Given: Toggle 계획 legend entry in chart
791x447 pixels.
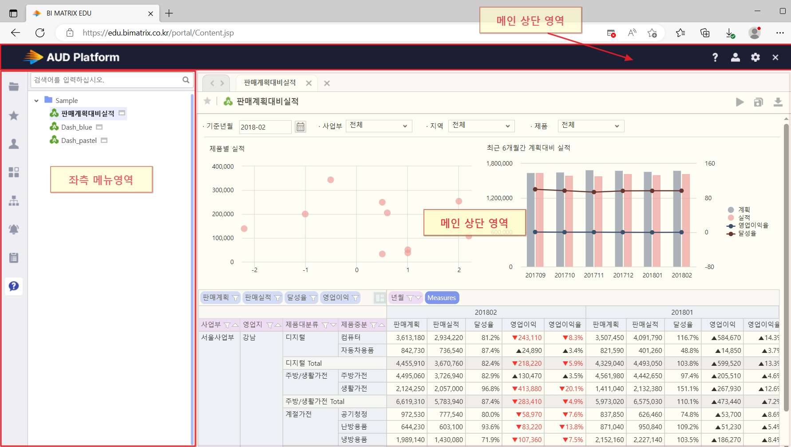Looking at the screenshot, I should [739, 210].
